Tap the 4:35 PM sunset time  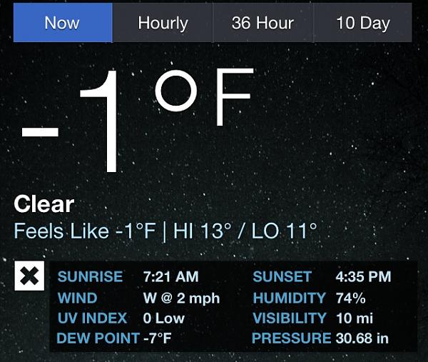(x=364, y=276)
